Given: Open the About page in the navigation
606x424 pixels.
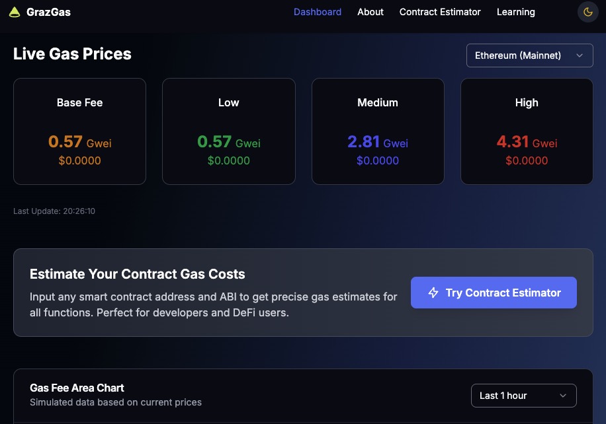Looking at the screenshot, I should point(370,12).
